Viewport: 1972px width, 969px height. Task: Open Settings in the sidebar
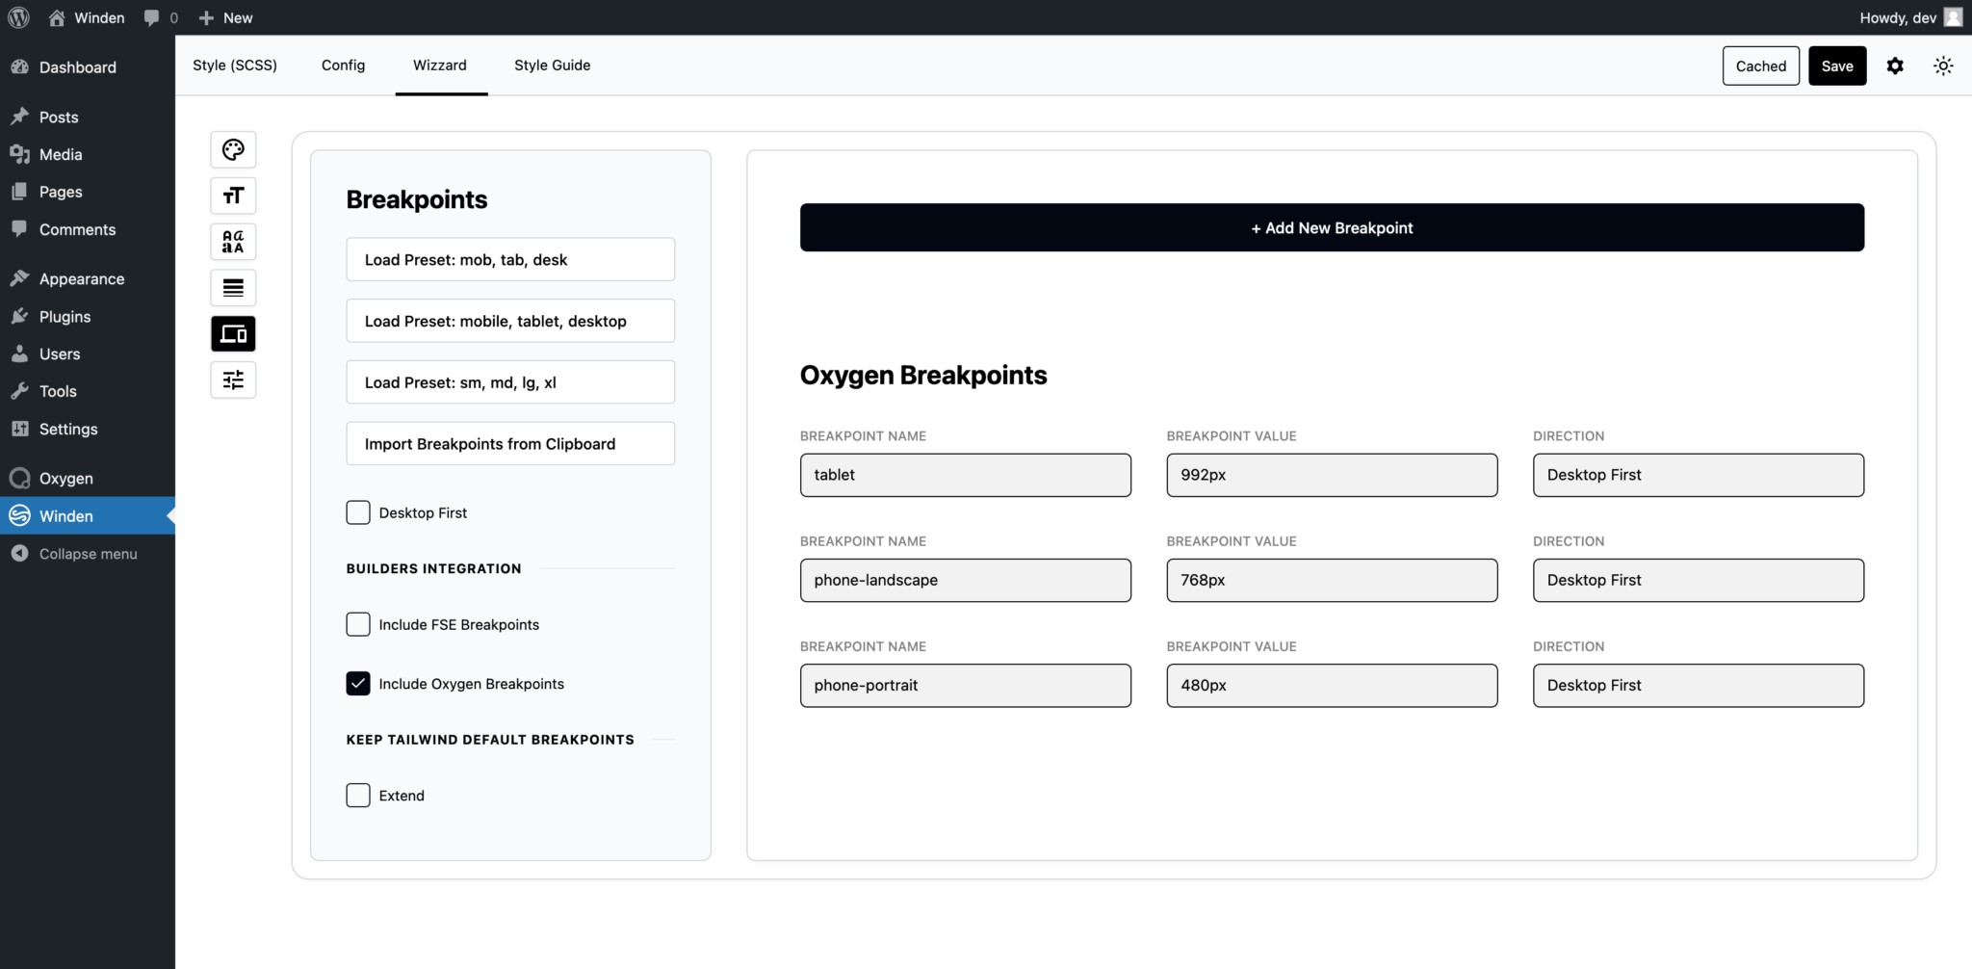point(88,429)
